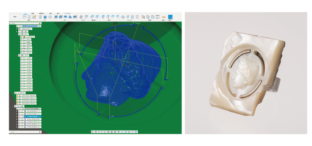Collapse the スケッチ folder tree arrow
The height and width of the screenshot is (146, 312).
click(x=17, y=56)
